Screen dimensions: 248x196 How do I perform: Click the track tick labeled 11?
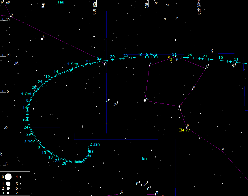pos(236,59)
